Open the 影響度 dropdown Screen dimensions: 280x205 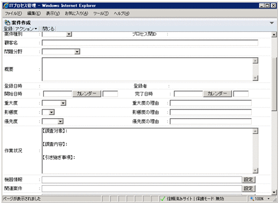pos(51,112)
